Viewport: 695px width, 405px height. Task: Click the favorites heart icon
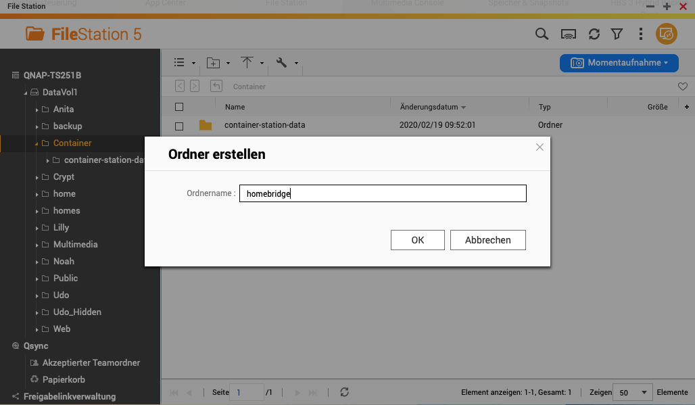coord(683,87)
